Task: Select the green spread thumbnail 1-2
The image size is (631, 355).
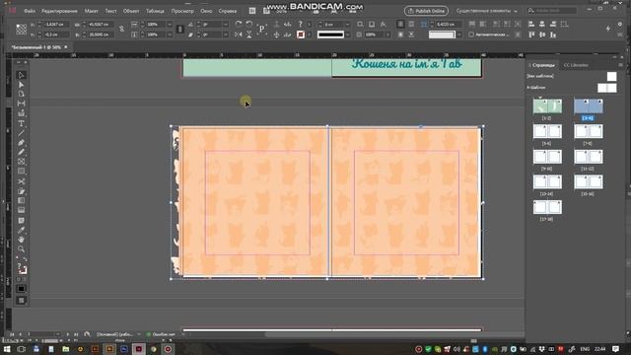Action: point(547,106)
